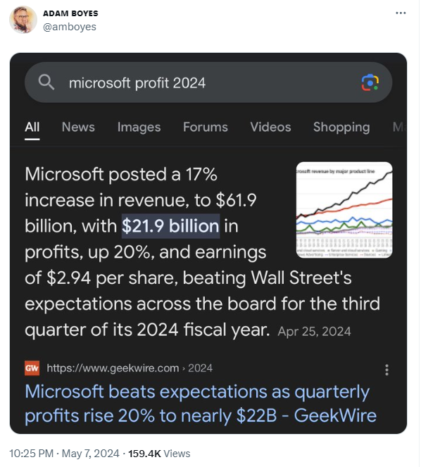Click the GeekWire GW favicon
Image resolution: width=421 pixels, height=467 pixels.
(x=32, y=368)
